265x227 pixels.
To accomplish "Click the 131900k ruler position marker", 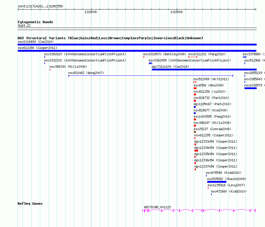I will pos(177,12).
